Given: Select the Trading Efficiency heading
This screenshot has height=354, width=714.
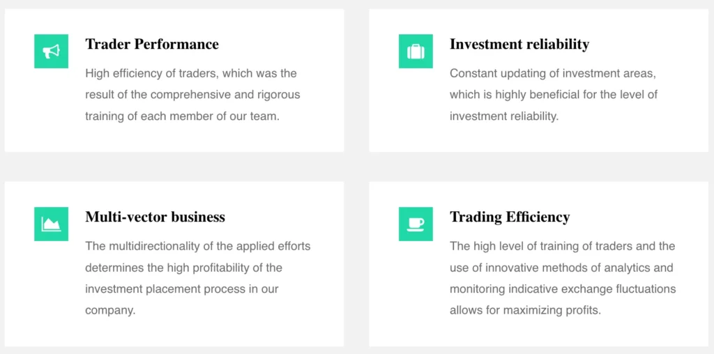Looking at the screenshot, I should tap(509, 217).
